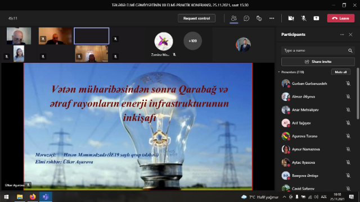
Task: Unmute the microphone in meeting toolbar
Action: (304, 19)
